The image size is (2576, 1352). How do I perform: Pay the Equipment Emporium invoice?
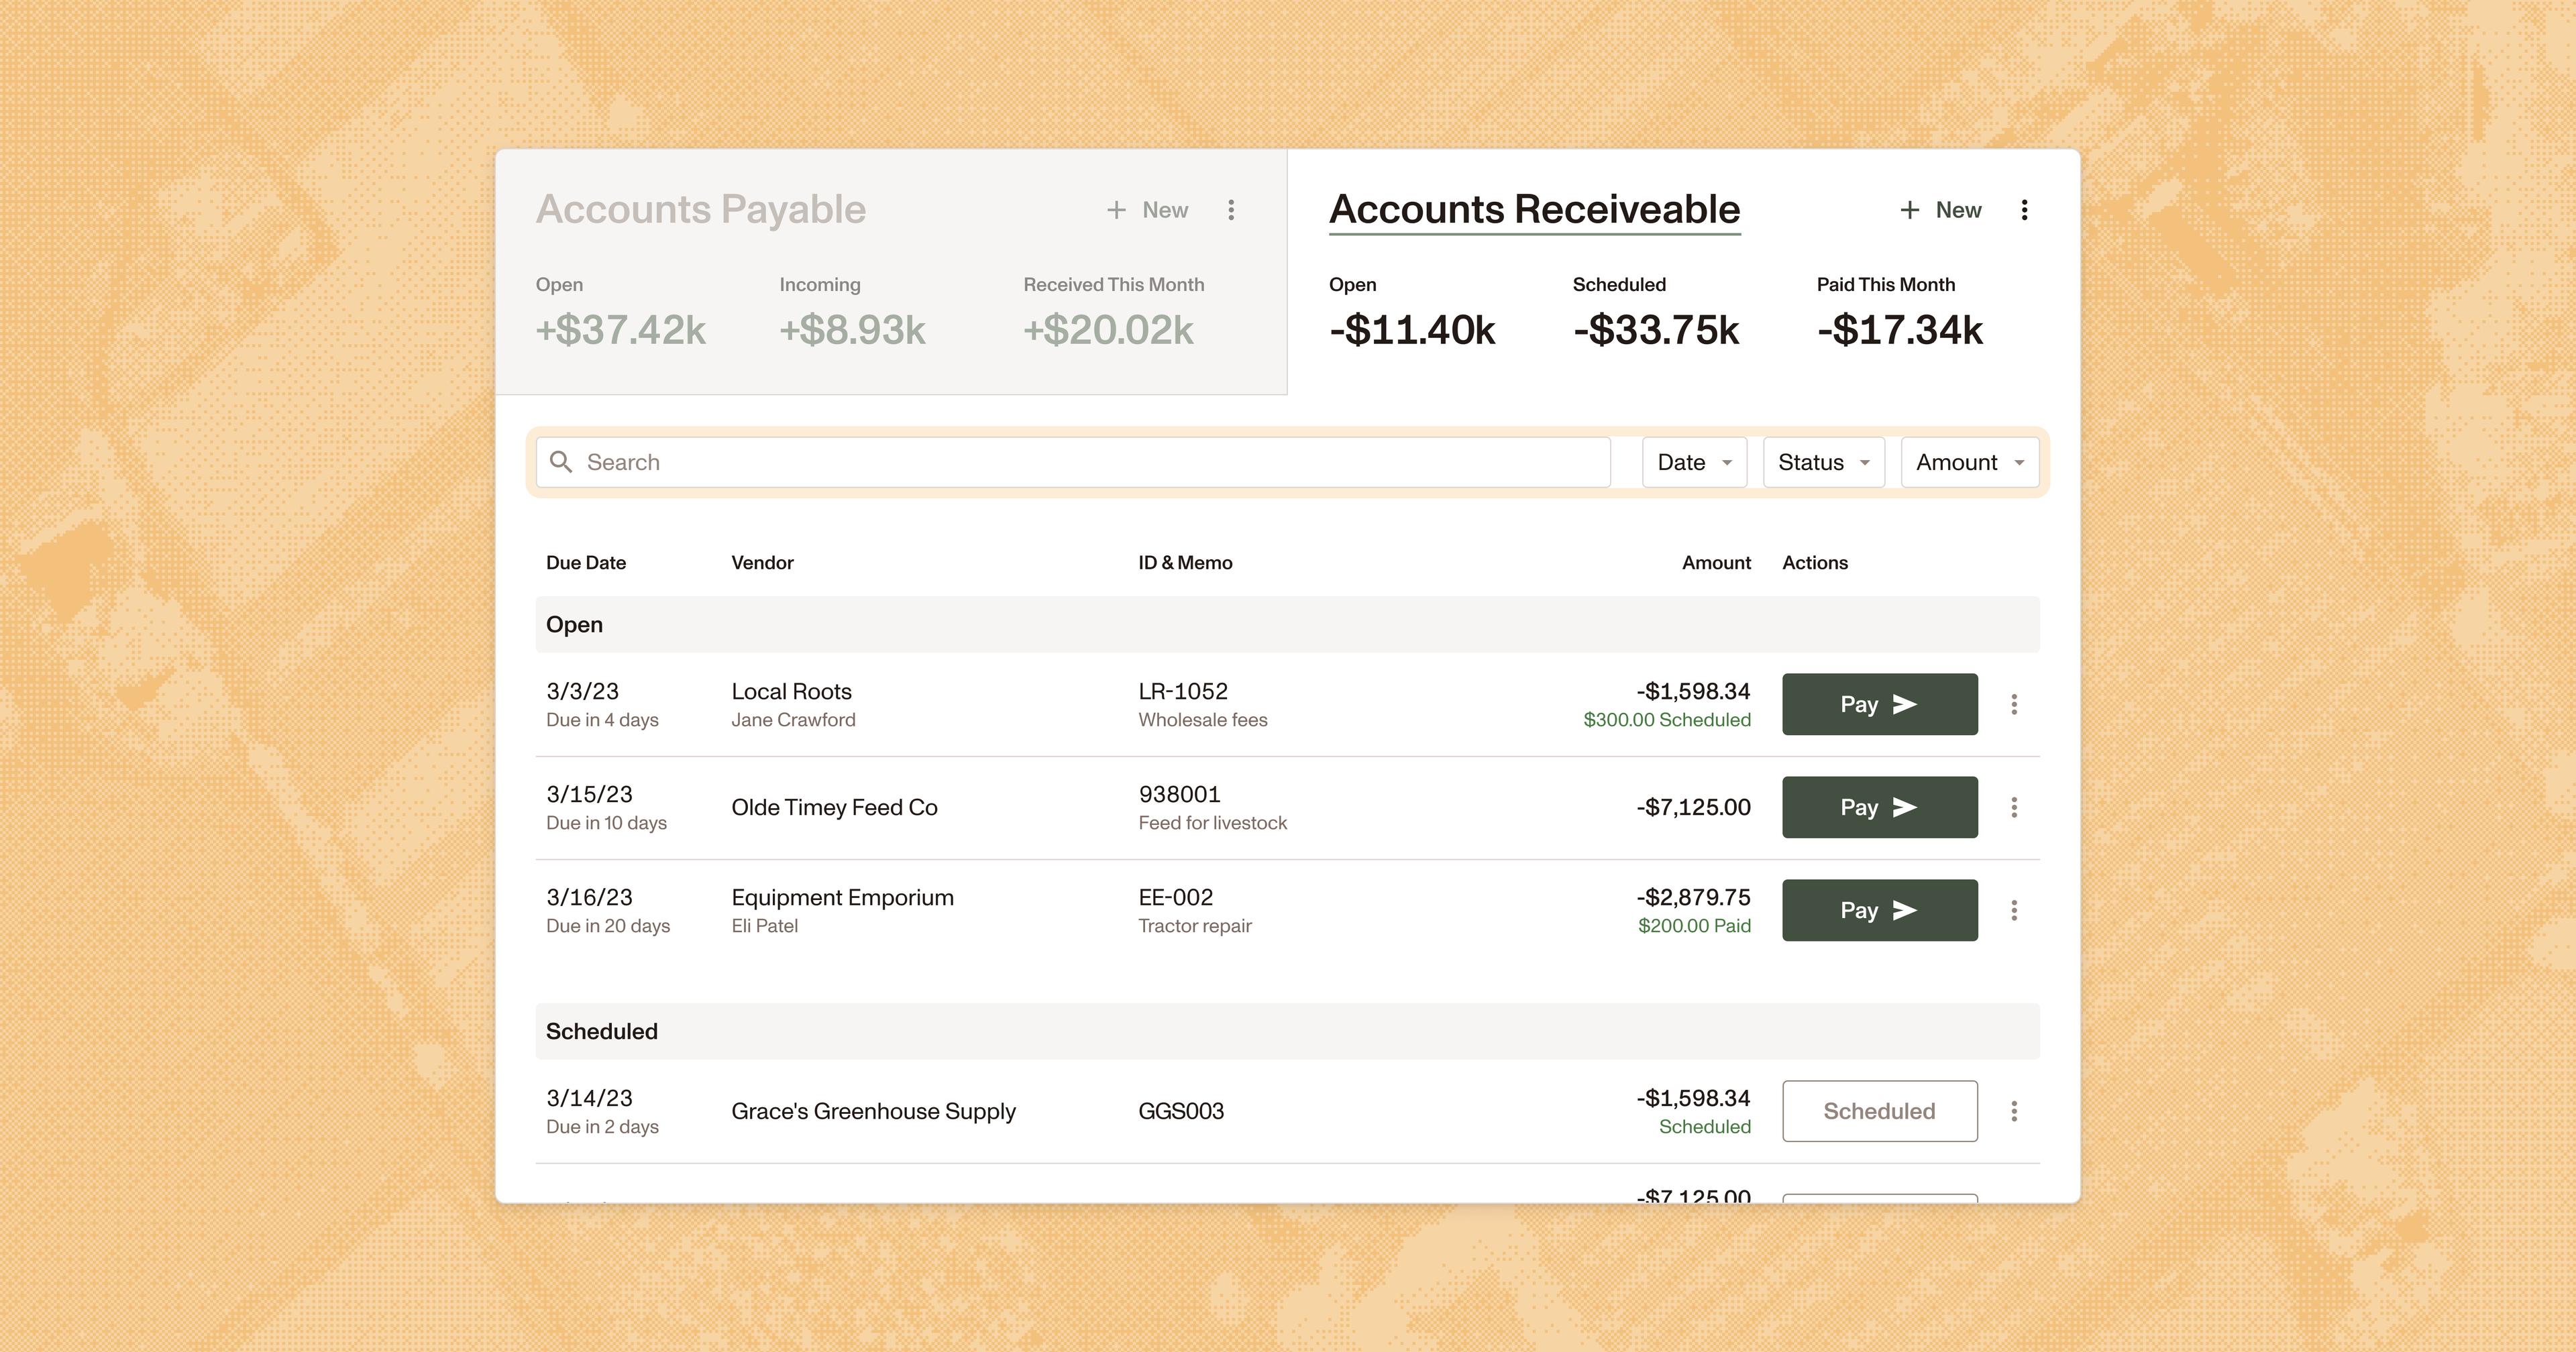point(1879,910)
